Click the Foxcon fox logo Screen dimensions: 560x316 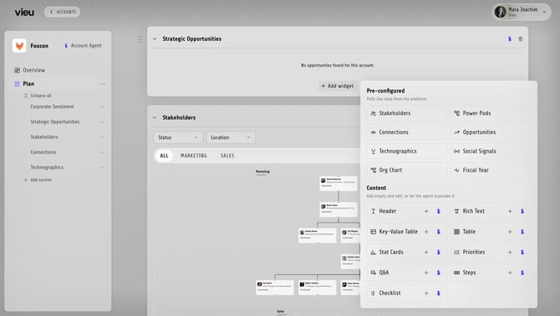click(x=19, y=46)
